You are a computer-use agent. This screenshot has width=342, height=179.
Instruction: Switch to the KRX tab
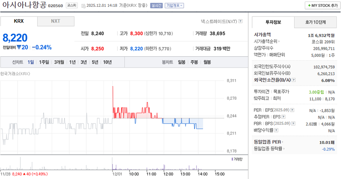point(19,21)
